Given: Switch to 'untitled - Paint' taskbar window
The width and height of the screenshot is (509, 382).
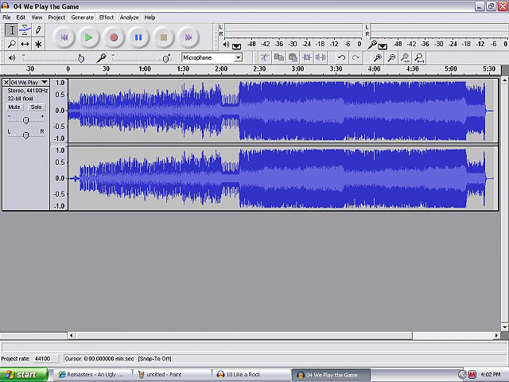Looking at the screenshot, I should (x=172, y=375).
